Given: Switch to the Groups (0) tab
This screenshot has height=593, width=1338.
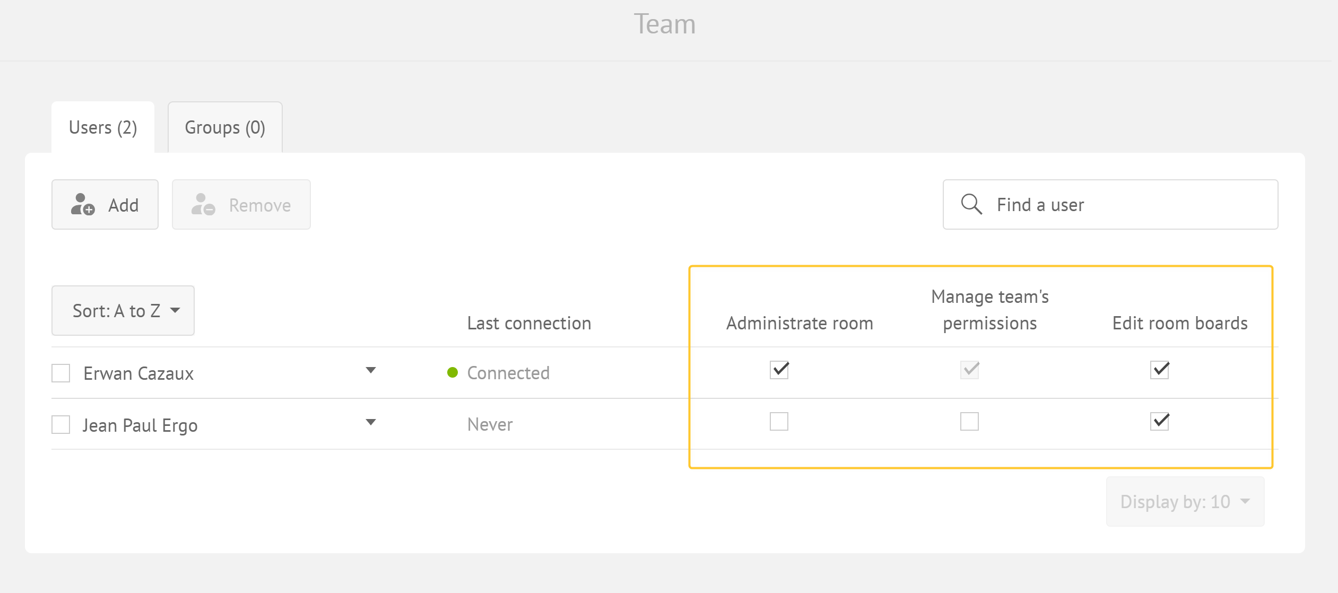Looking at the screenshot, I should 225,127.
